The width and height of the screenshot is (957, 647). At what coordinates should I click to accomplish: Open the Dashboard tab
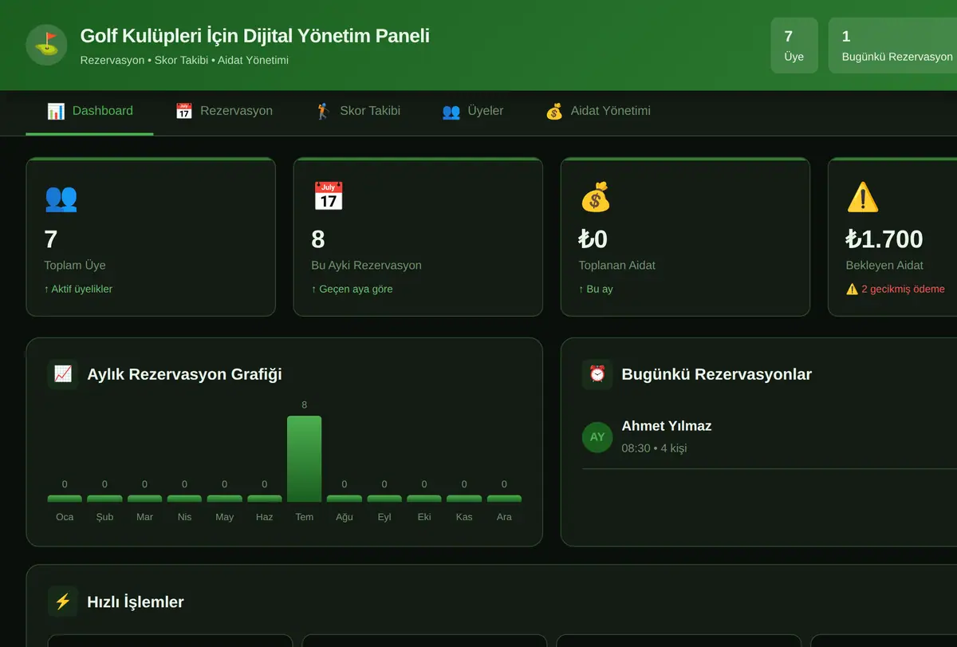89,112
